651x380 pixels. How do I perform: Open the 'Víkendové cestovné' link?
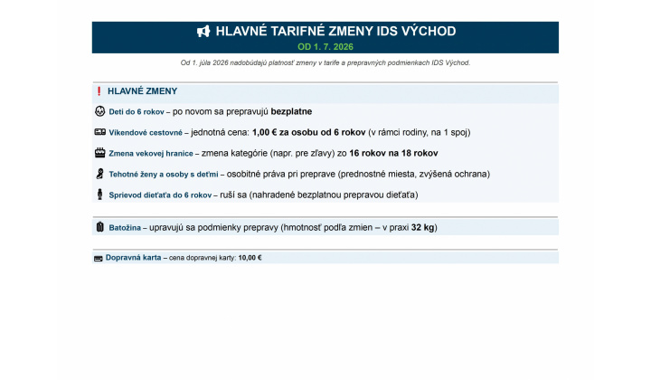click(146, 132)
